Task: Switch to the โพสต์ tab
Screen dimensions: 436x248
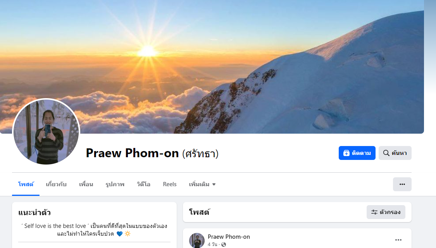Action: point(26,184)
